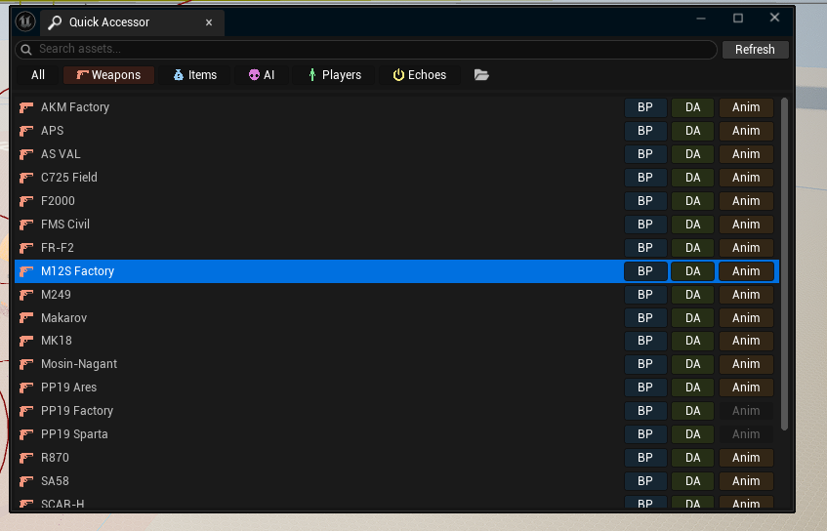
Task: Close the Quick Accessor tab
Action: point(209,22)
